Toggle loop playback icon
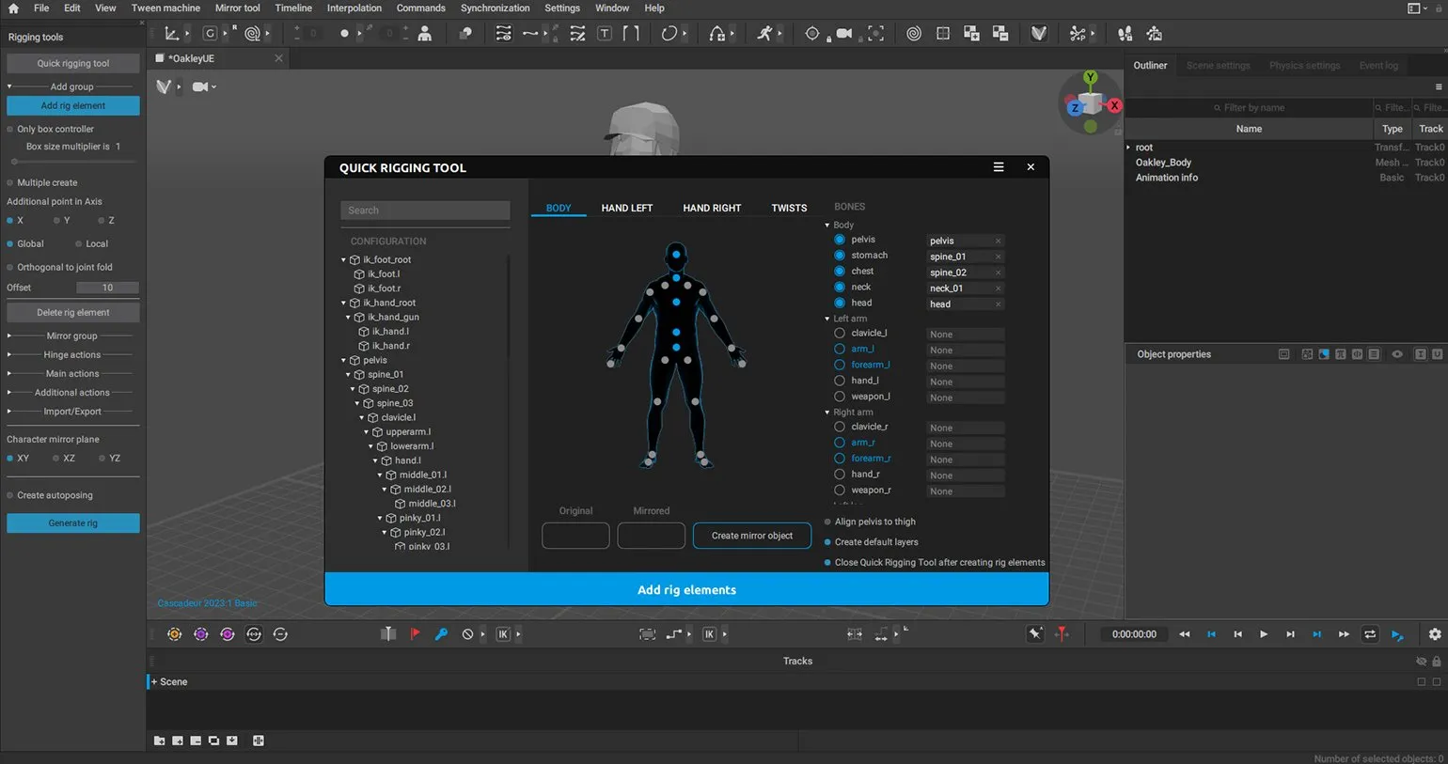This screenshot has height=764, width=1448. pos(1370,634)
